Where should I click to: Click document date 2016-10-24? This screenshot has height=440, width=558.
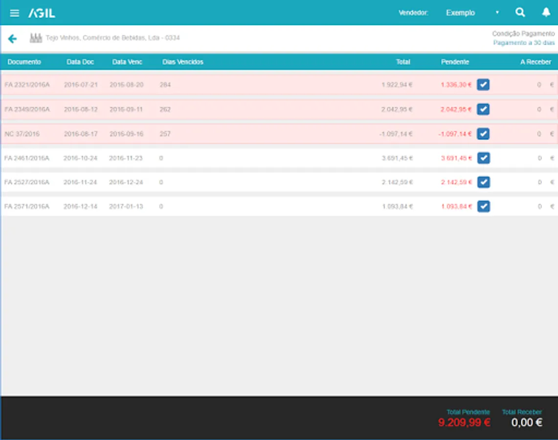tap(80, 158)
